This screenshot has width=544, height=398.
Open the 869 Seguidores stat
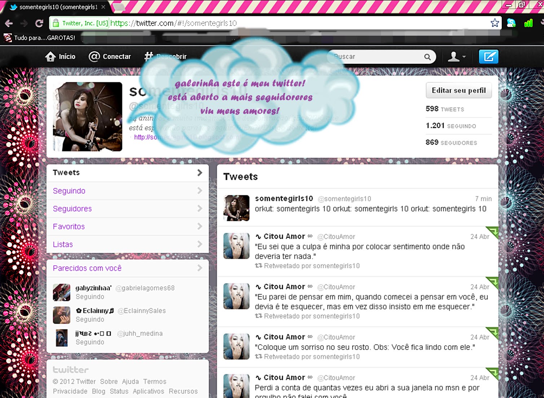tap(451, 142)
